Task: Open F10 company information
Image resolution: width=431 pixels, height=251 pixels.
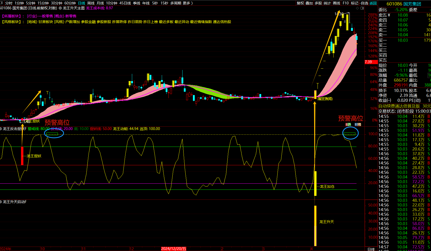Action: click(346, 3)
